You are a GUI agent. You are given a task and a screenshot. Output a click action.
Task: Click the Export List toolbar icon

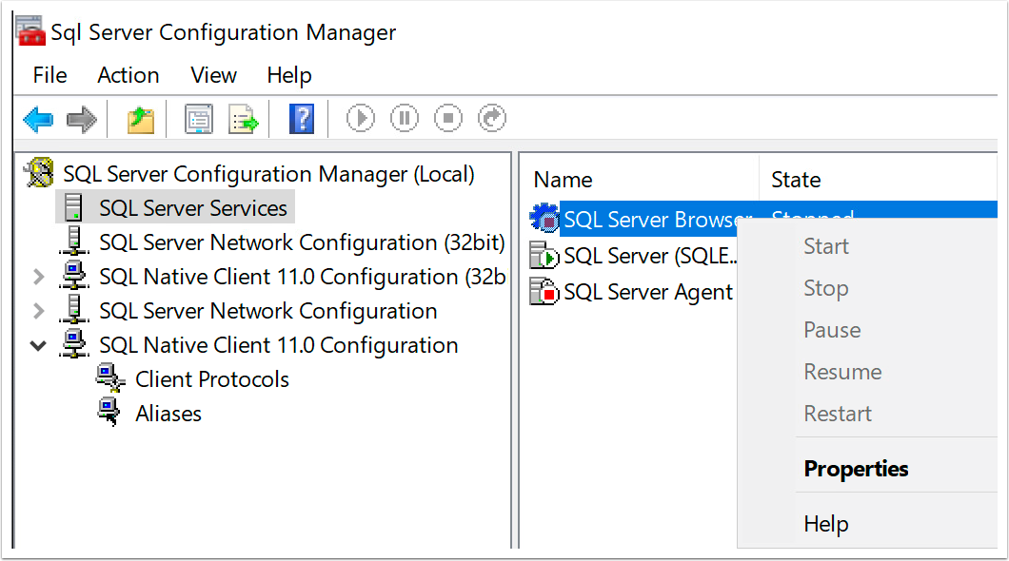(244, 119)
